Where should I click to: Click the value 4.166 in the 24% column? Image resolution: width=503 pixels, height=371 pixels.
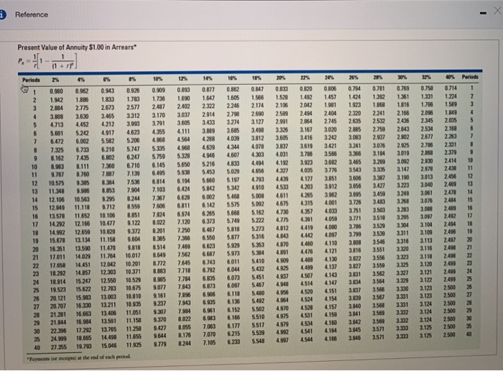pos(331,339)
